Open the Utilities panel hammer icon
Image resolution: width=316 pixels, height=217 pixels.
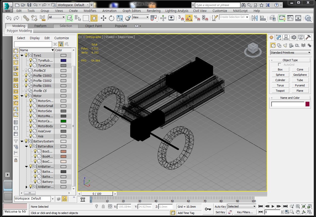click(308, 37)
